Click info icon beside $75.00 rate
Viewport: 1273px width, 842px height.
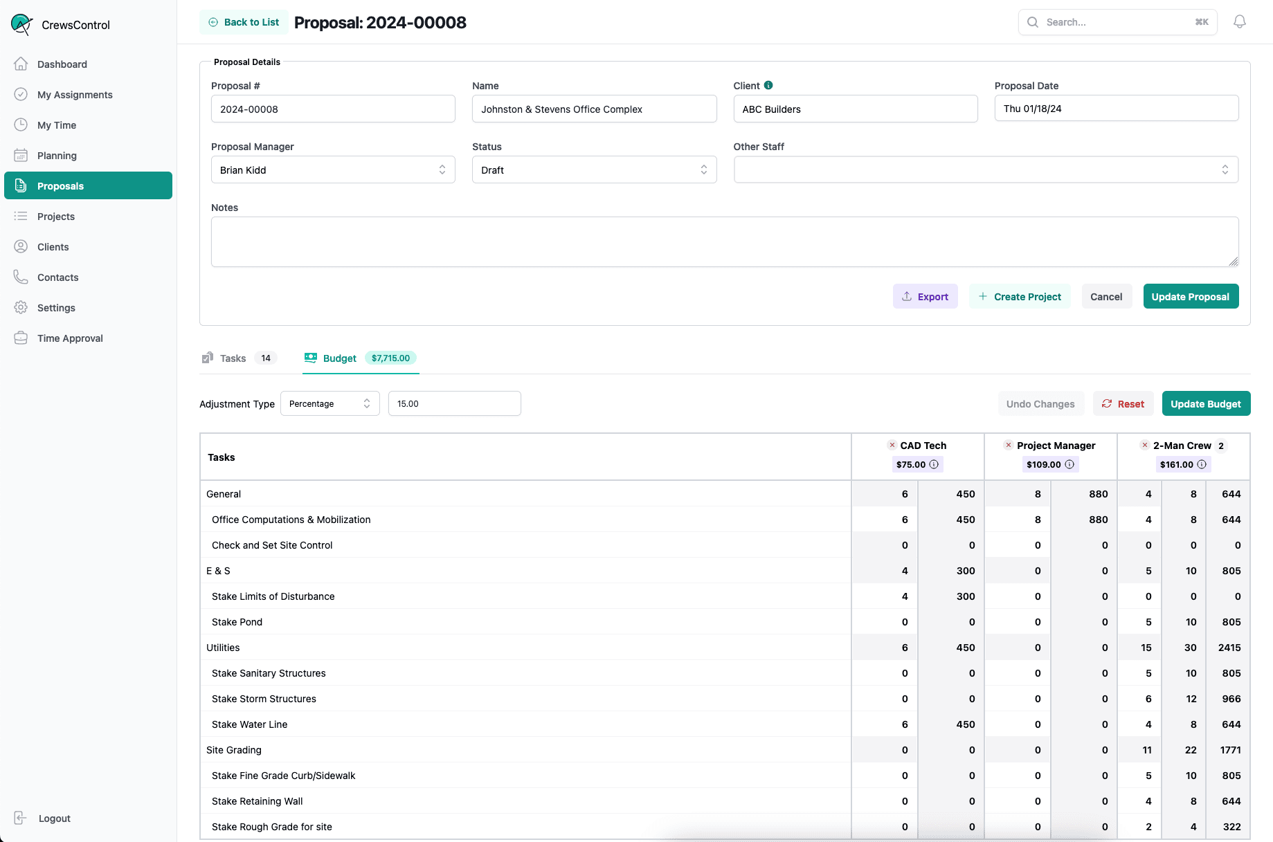click(x=934, y=464)
